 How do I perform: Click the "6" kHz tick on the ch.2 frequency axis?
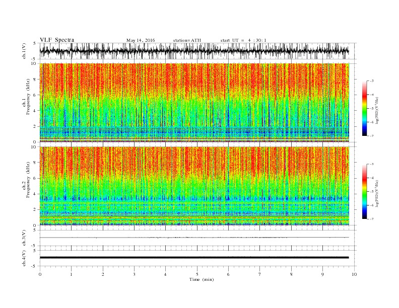(35, 178)
